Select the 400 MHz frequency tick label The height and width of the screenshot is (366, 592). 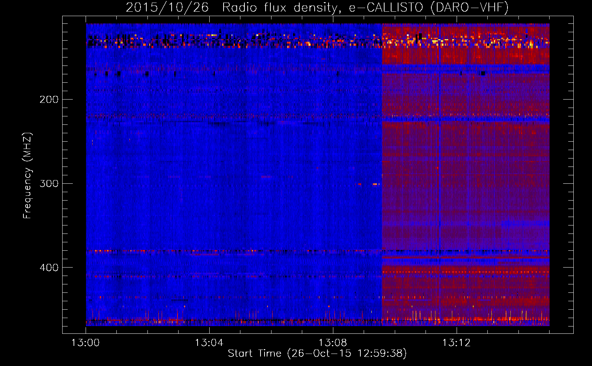49,268
